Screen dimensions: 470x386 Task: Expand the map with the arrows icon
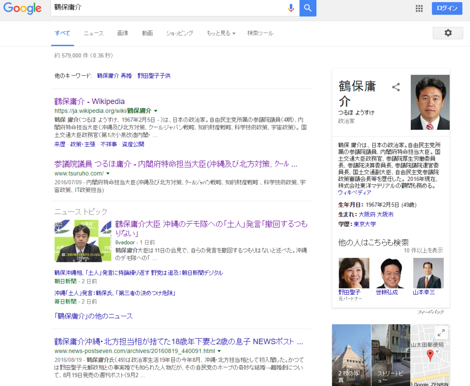point(441,332)
